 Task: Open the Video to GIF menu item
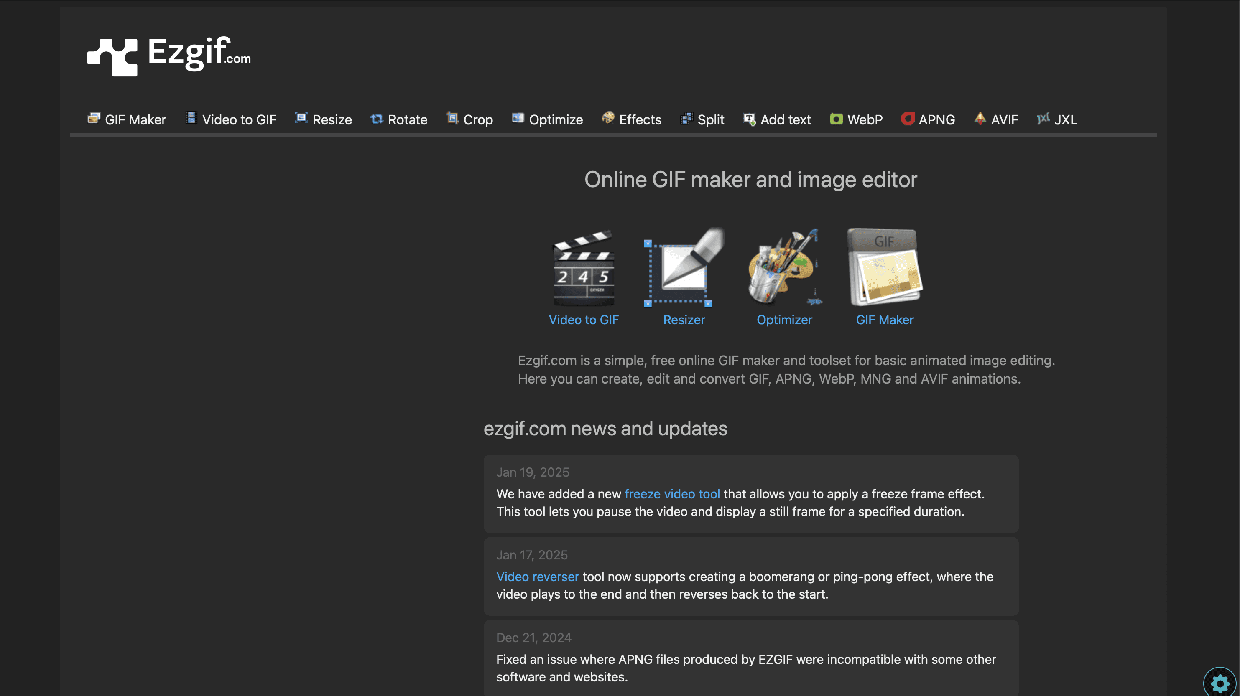click(232, 119)
